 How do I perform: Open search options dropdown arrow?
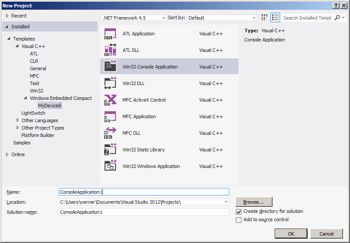click(343, 17)
